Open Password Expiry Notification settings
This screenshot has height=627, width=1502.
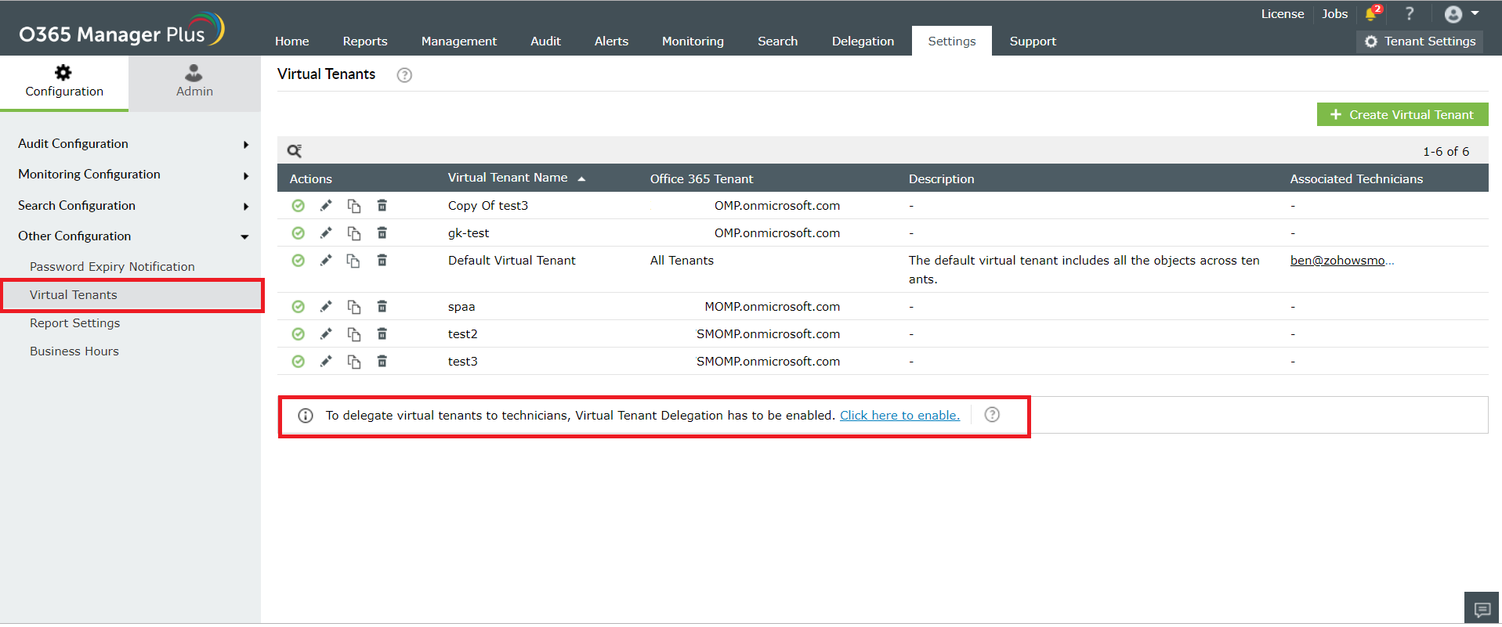pos(112,267)
